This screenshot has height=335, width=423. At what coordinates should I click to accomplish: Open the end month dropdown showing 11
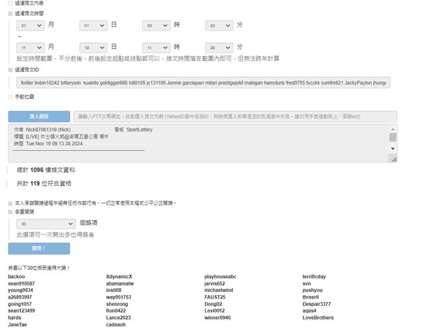point(30,48)
